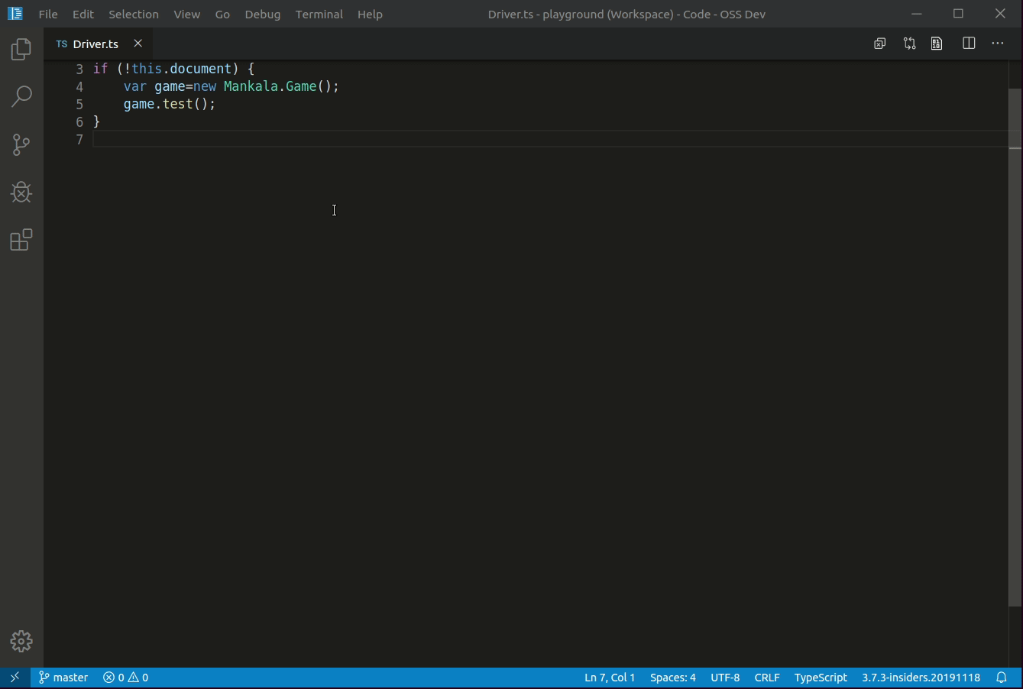The width and height of the screenshot is (1023, 689).
Task: Open the Debug view bug icon
Action: pos(21,192)
